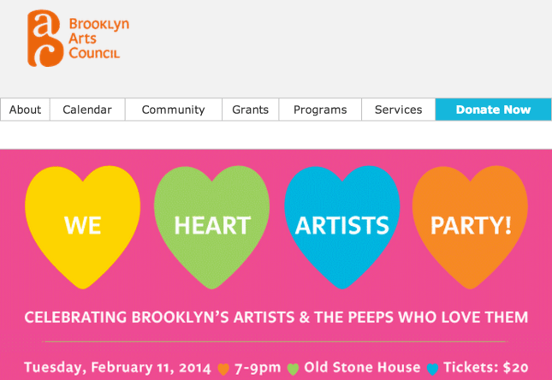Image resolution: width=552 pixels, height=380 pixels.
Task: Click small green heart before Old Stone House
Action: click(293, 369)
